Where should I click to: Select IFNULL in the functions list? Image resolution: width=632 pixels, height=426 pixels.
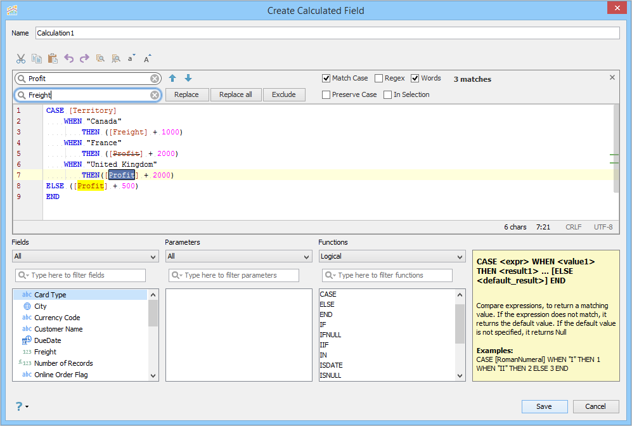[330, 335]
